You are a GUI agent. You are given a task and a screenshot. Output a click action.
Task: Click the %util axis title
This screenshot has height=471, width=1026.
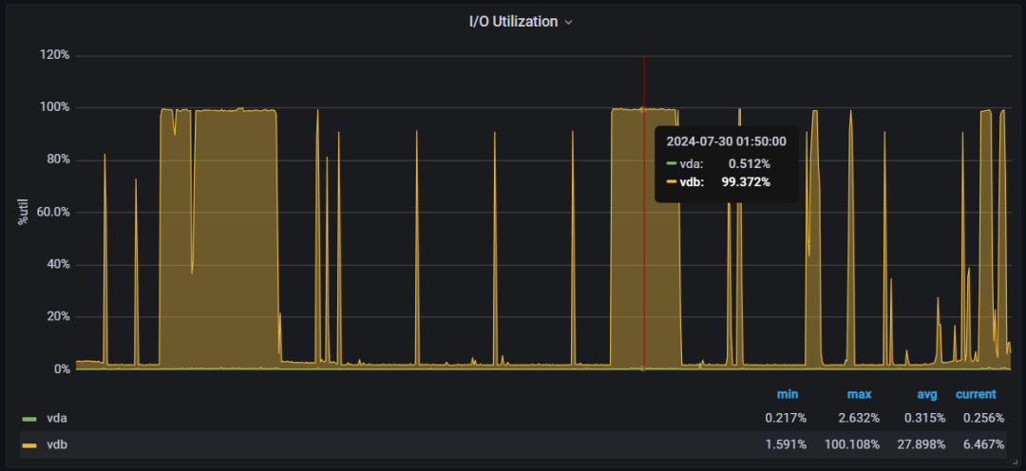click(x=23, y=212)
